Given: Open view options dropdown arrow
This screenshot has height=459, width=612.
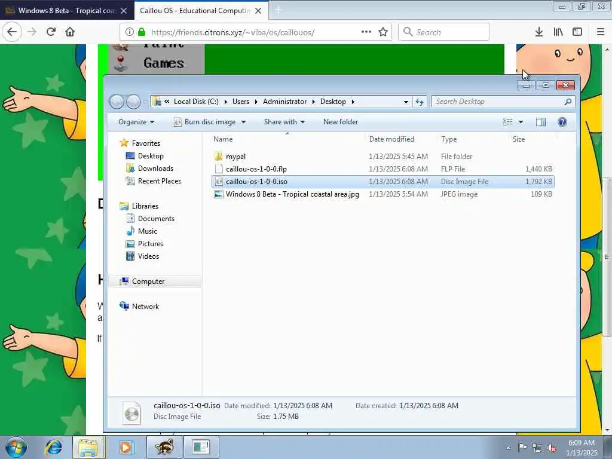Looking at the screenshot, I should point(521,122).
